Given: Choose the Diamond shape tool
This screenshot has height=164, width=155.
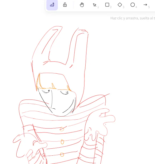Looking at the screenshot, I should (x=120, y=5).
